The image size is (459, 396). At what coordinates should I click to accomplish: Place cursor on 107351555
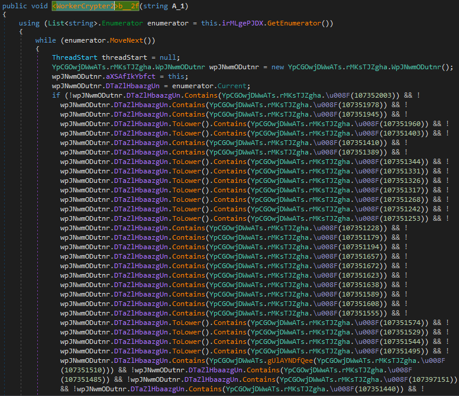click(361, 313)
